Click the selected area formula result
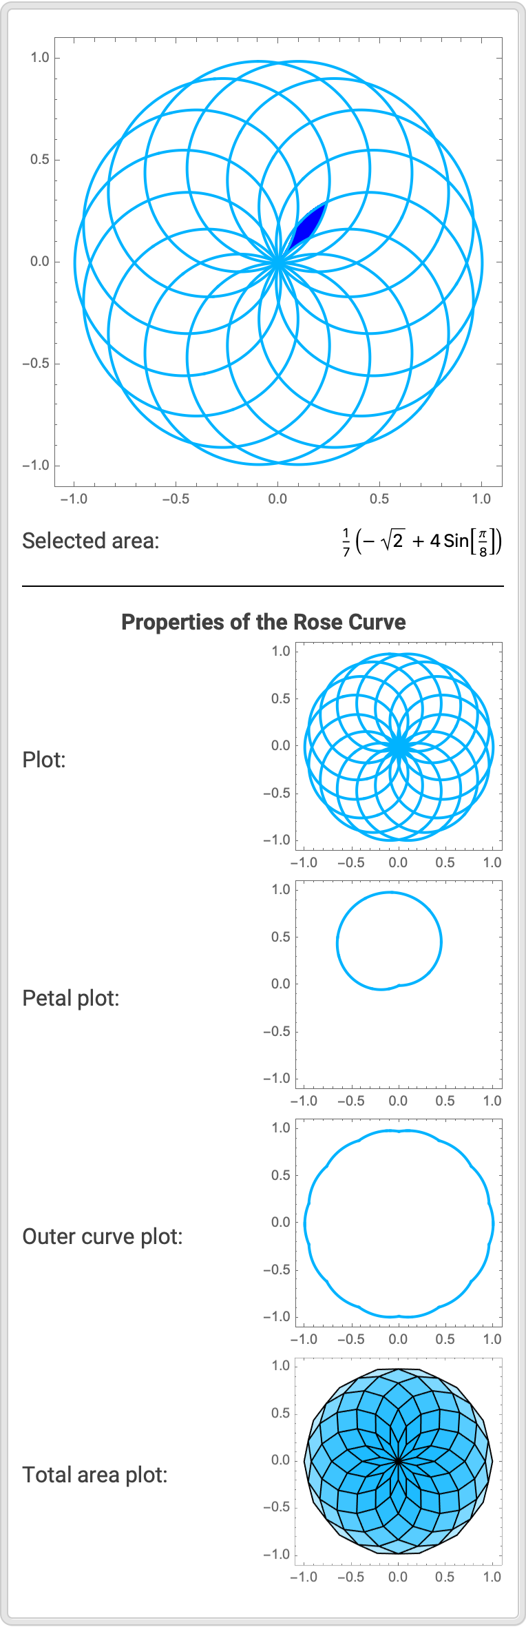This screenshot has width=526, height=1627. 421,541
